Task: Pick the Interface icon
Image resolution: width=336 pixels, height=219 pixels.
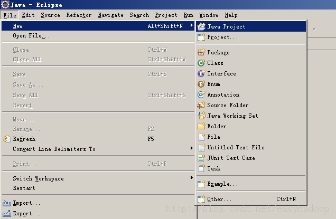Action: 201,73
